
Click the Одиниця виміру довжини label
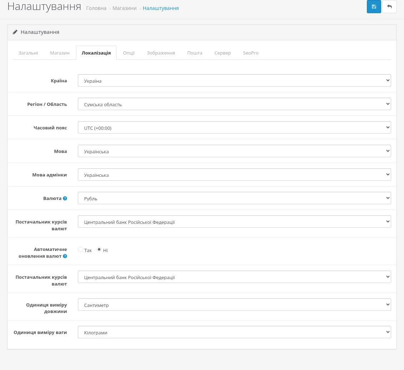pos(46,308)
